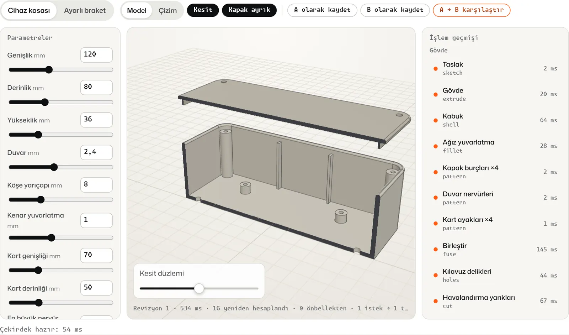
Task: Focus the Kenar yuvarlatma input field
Action: point(96,220)
